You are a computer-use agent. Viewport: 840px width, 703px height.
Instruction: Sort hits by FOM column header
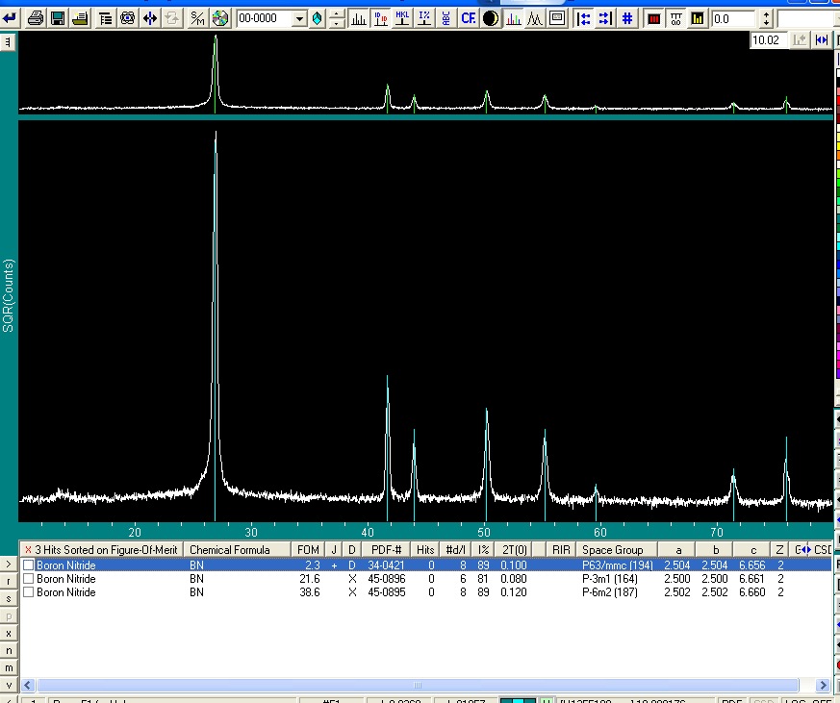tap(308, 550)
